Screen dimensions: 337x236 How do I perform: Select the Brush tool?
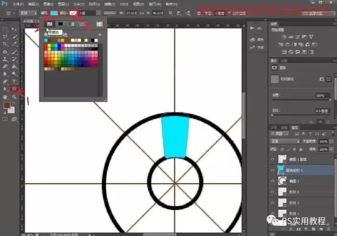pyautogui.click(x=14, y=51)
